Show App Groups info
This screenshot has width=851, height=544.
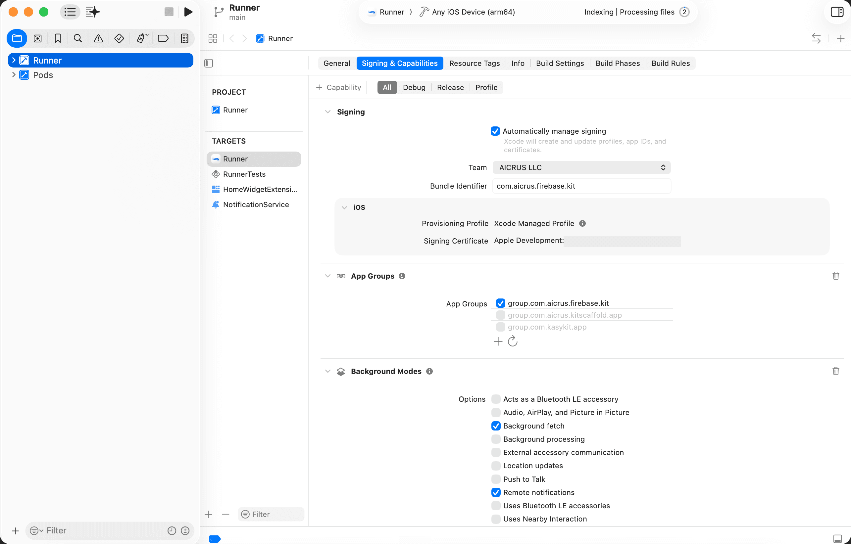click(402, 276)
